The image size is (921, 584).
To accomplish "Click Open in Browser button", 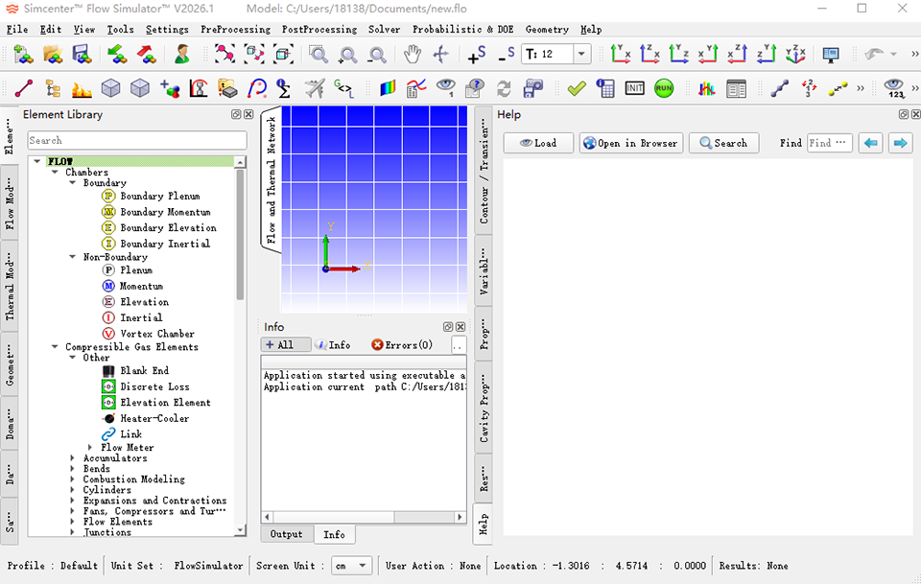I will (631, 143).
